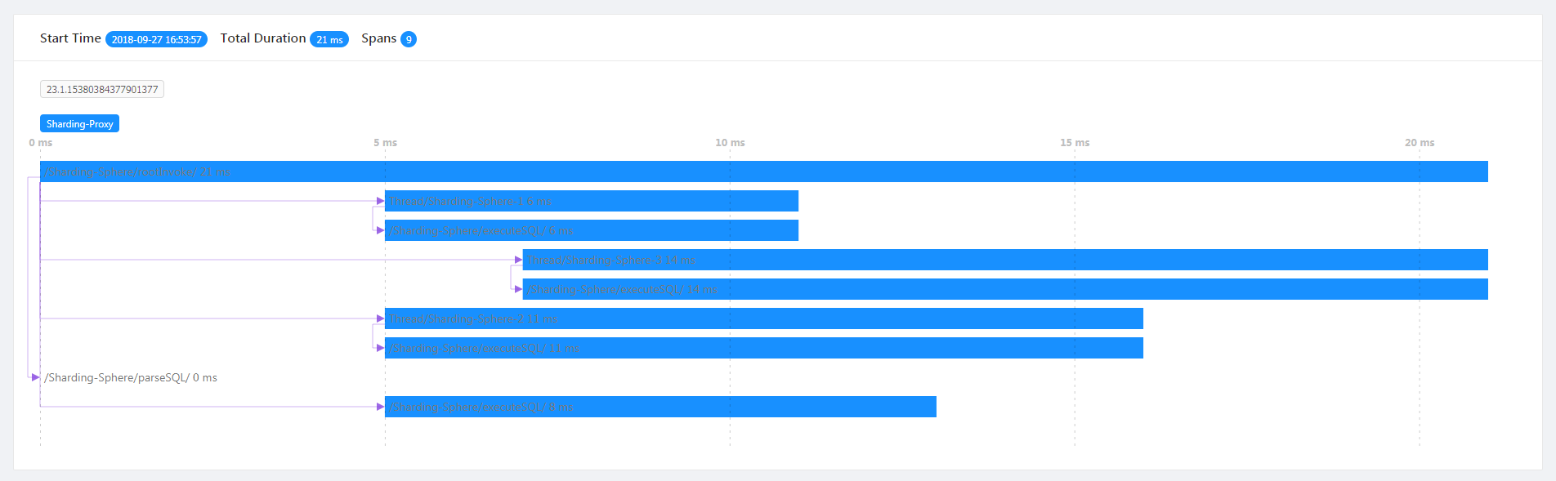Viewport: 1556px width, 481px height.
Task: Click the arrow marker before Thread/Sharding-Sphere-2 span
Action: pos(380,318)
